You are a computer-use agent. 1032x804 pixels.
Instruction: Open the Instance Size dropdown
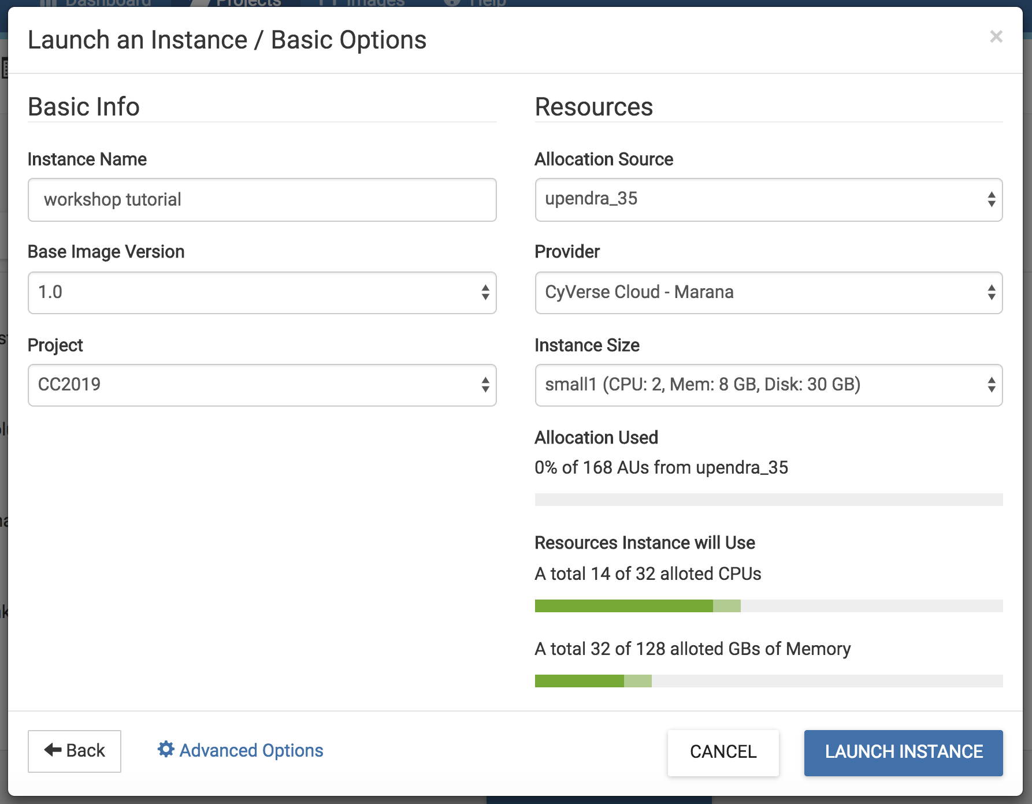click(x=769, y=385)
